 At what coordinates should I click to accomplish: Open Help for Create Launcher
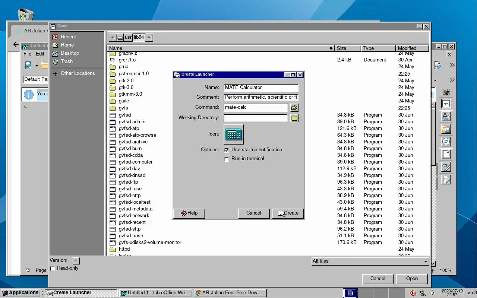tap(189, 213)
